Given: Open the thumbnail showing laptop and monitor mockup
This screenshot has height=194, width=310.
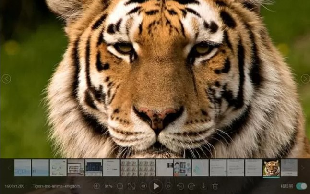Looking at the screenshot, I should [x=76, y=168].
